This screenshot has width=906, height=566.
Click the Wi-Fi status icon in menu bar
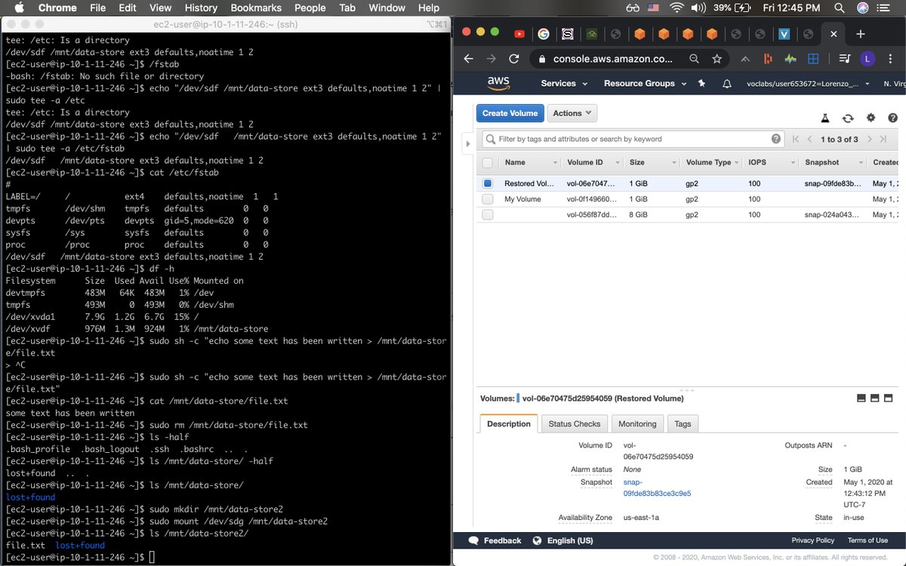676,8
